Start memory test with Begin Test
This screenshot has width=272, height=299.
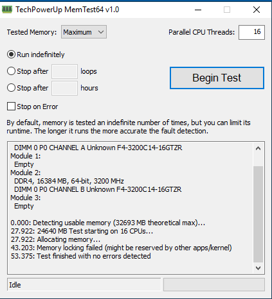tap(217, 78)
